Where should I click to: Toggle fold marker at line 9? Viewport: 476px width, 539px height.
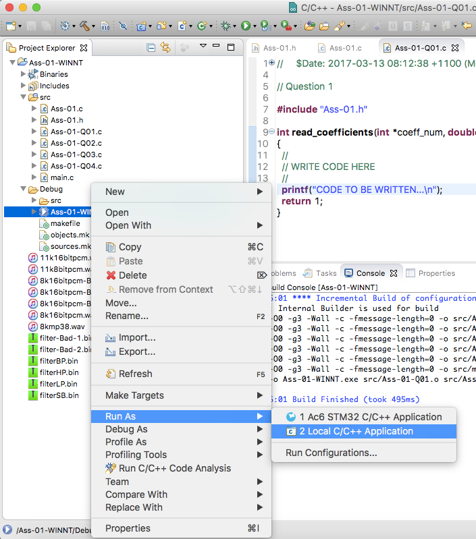coord(271,132)
